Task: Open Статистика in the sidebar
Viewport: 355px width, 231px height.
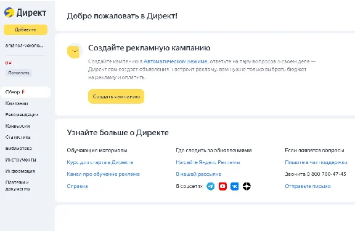Action: [18, 137]
